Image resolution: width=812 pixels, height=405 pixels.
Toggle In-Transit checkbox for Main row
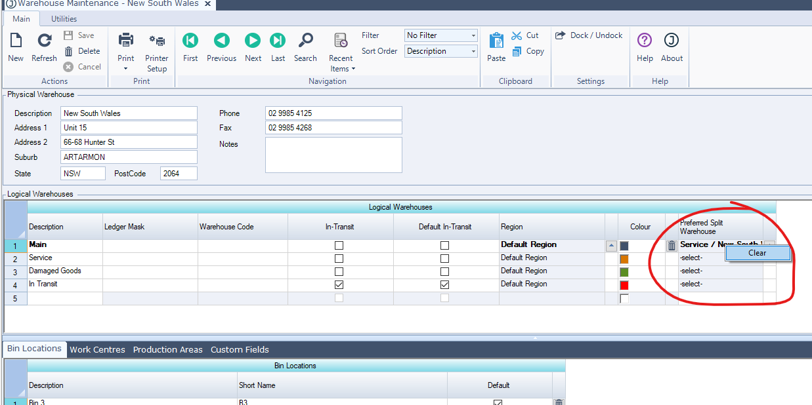click(x=339, y=245)
